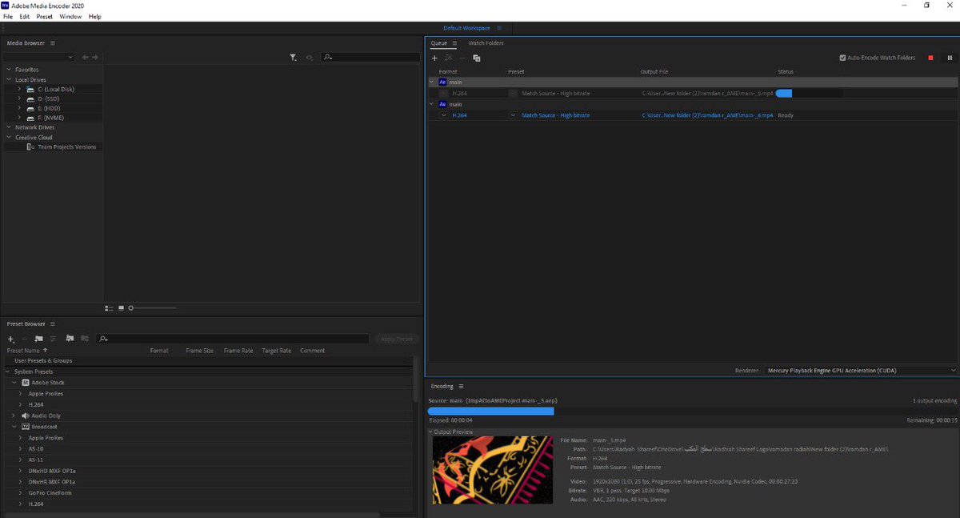Click the Add Output icon in Queue toolbar
This screenshot has width=960, height=518.
[448, 58]
